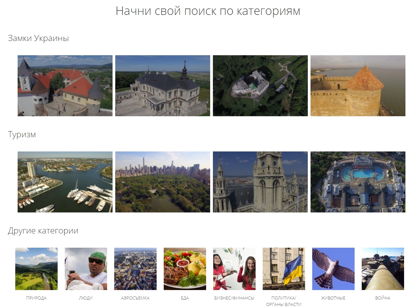Image resolution: width=419 pixels, height=308 pixels.
Task: Open the red-roofed castle thumbnail under Замки Украины
Action: [x=65, y=86]
